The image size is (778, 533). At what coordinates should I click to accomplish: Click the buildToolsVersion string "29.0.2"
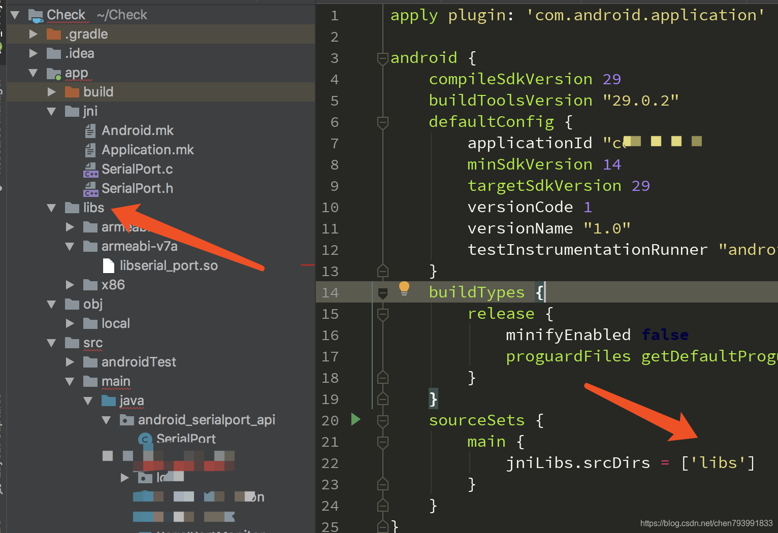[640, 101]
